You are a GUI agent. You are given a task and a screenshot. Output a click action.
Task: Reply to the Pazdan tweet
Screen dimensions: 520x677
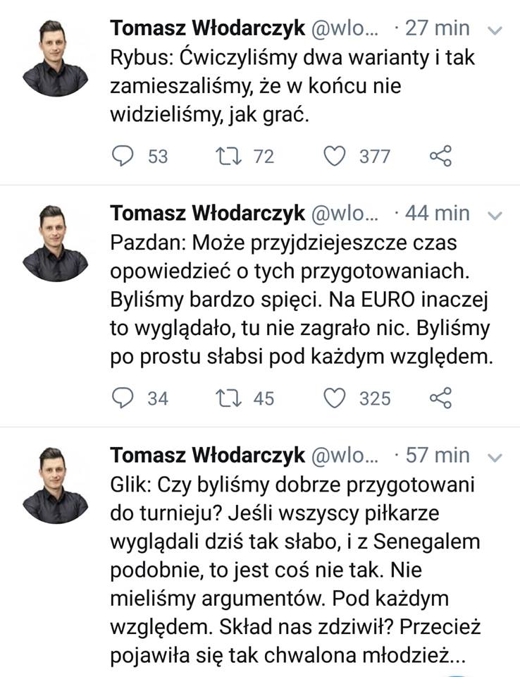(x=123, y=398)
